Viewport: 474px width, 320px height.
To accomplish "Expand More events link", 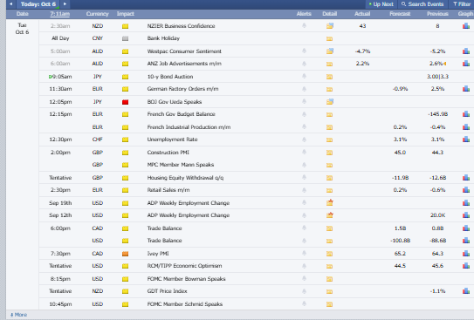I will 18,315.
